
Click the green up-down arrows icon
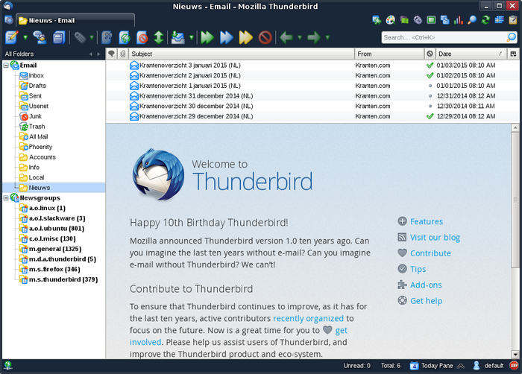click(x=159, y=37)
